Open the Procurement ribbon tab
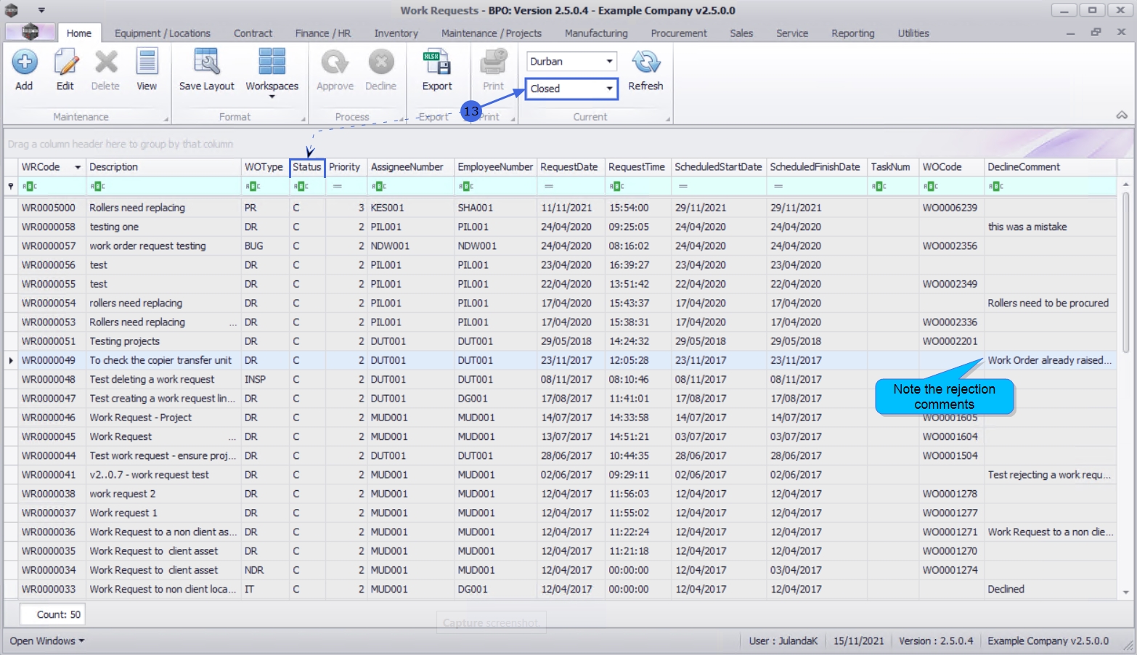The height and width of the screenshot is (655, 1137). 678,33
